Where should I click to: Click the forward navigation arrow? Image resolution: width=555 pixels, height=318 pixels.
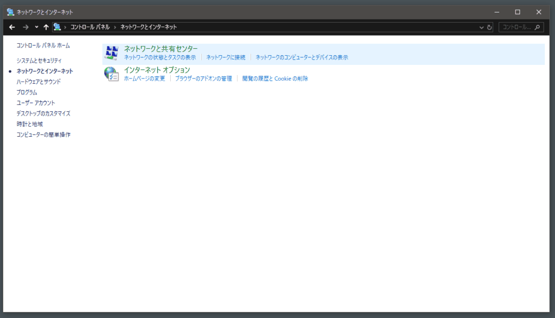pos(25,27)
